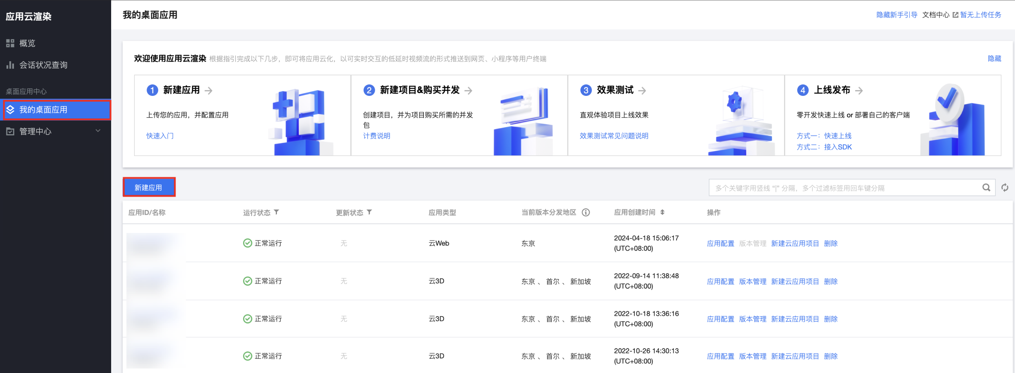Click arrow next to 新建应用 step
Viewport: 1015px width, 373px height.
(x=209, y=90)
